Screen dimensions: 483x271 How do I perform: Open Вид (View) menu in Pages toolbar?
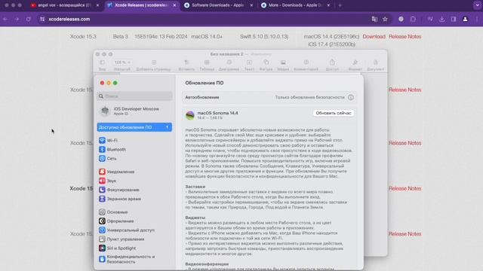pos(102,65)
